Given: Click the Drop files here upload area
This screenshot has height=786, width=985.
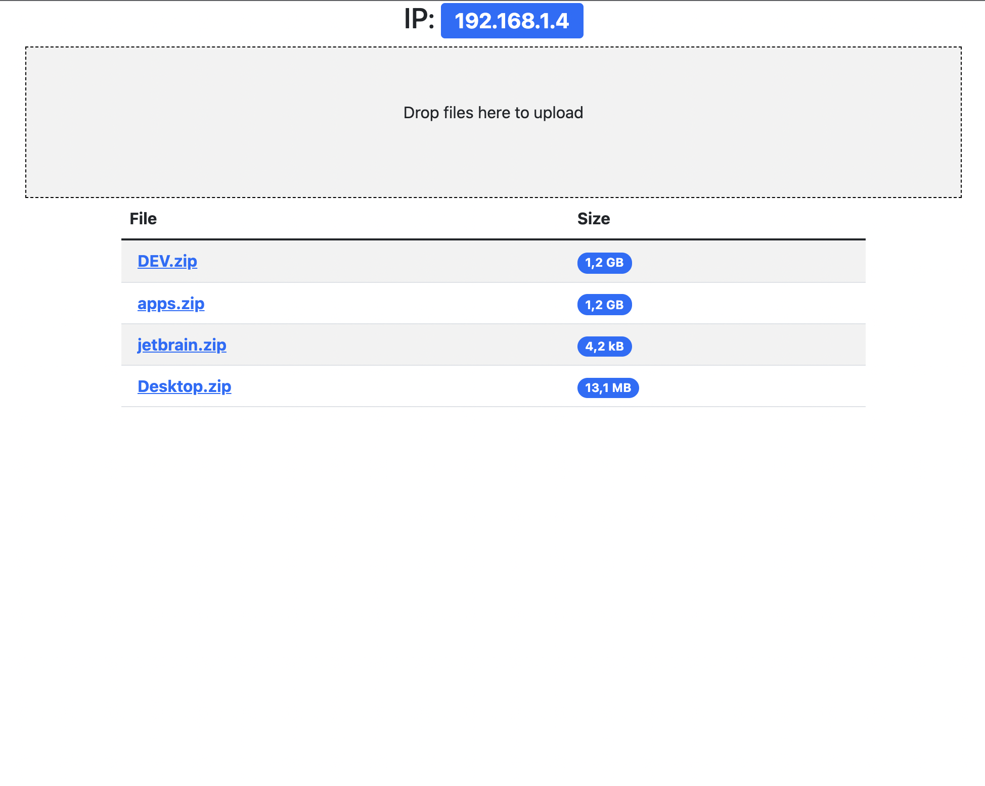Looking at the screenshot, I should pyautogui.click(x=494, y=122).
